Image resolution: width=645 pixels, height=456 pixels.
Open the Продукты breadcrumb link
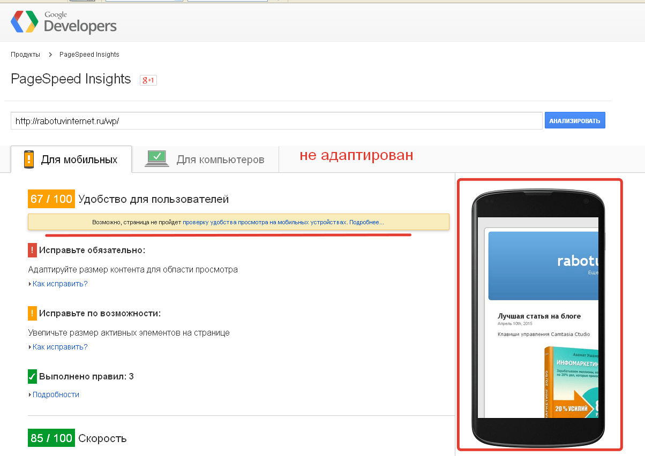point(25,55)
